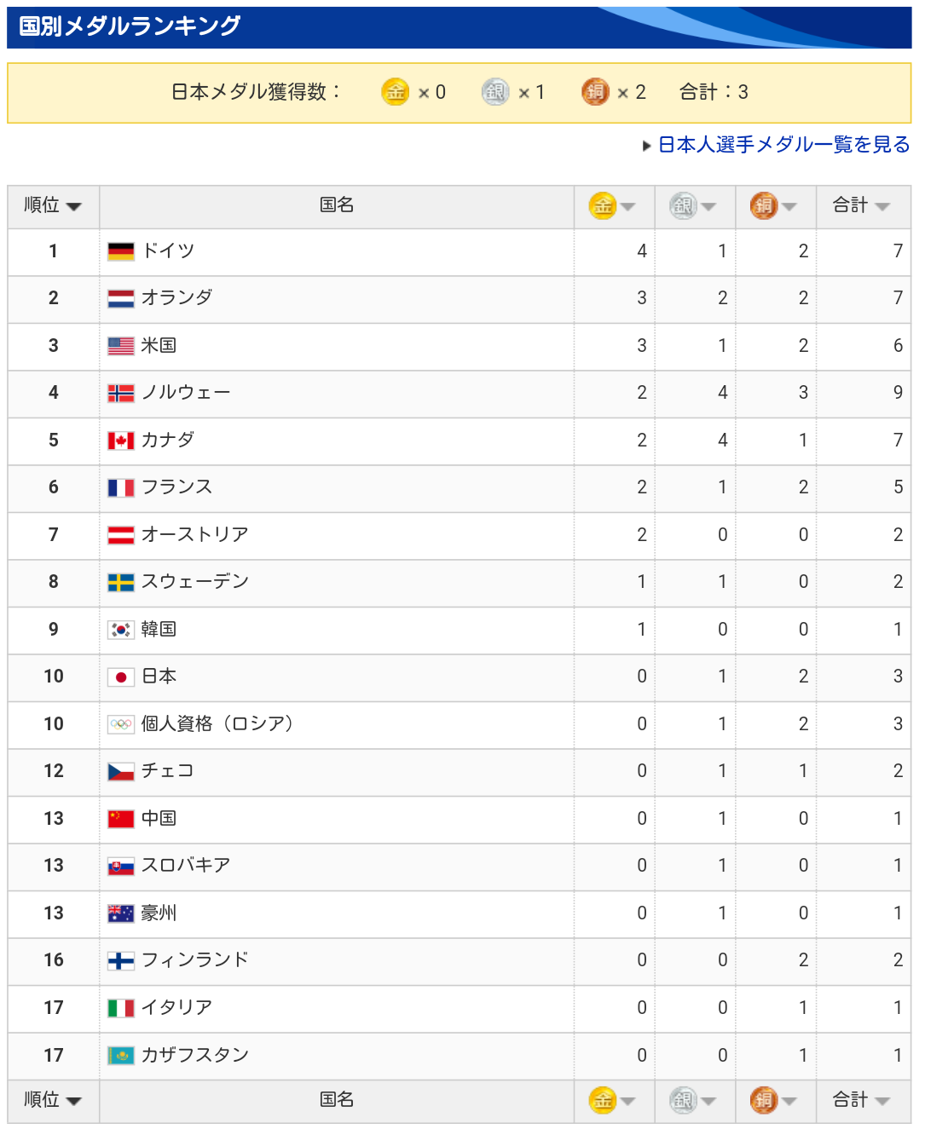Click the gold medal icon in Japan summary
The width and height of the screenshot is (925, 1129).
click(395, 92)
